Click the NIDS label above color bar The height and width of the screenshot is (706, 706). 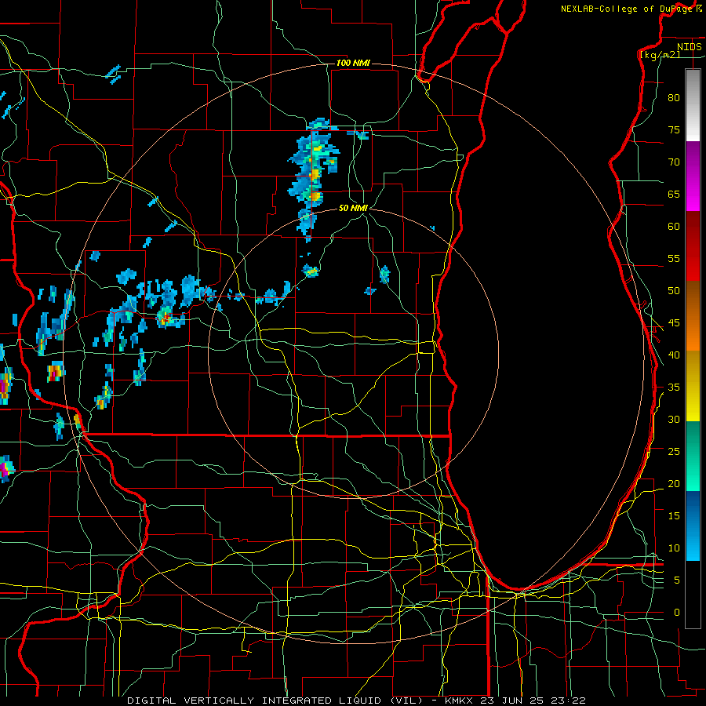click(x=690, y=47)
